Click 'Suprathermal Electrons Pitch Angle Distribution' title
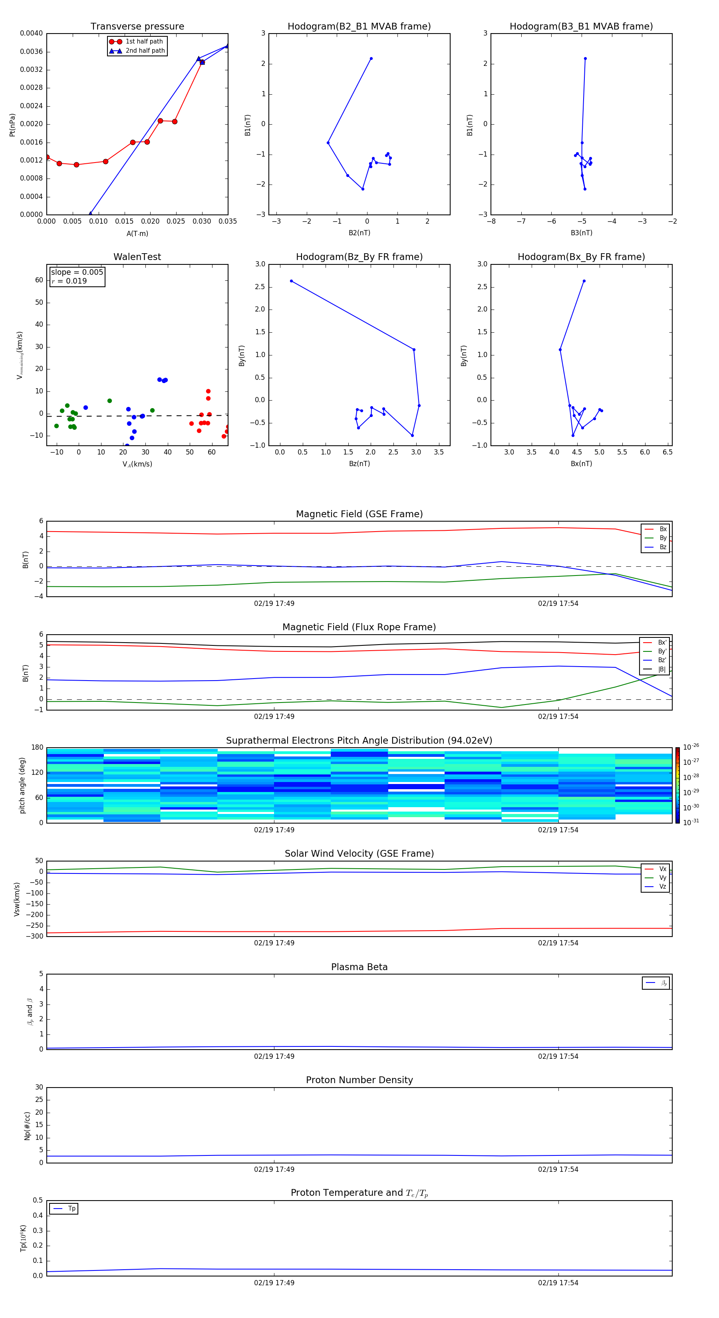Image resolution: width=719 pixels, height=1318 pixels. click(359, 741)
